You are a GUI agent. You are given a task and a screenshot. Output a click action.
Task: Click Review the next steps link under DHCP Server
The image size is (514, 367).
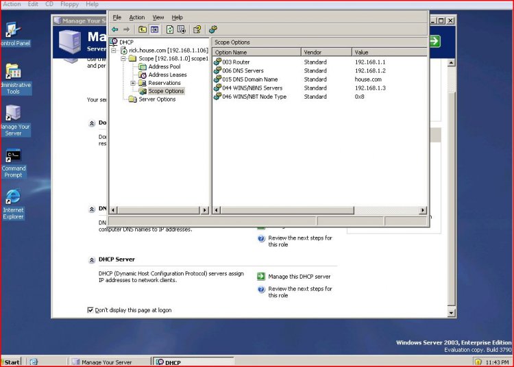[300, 292]
